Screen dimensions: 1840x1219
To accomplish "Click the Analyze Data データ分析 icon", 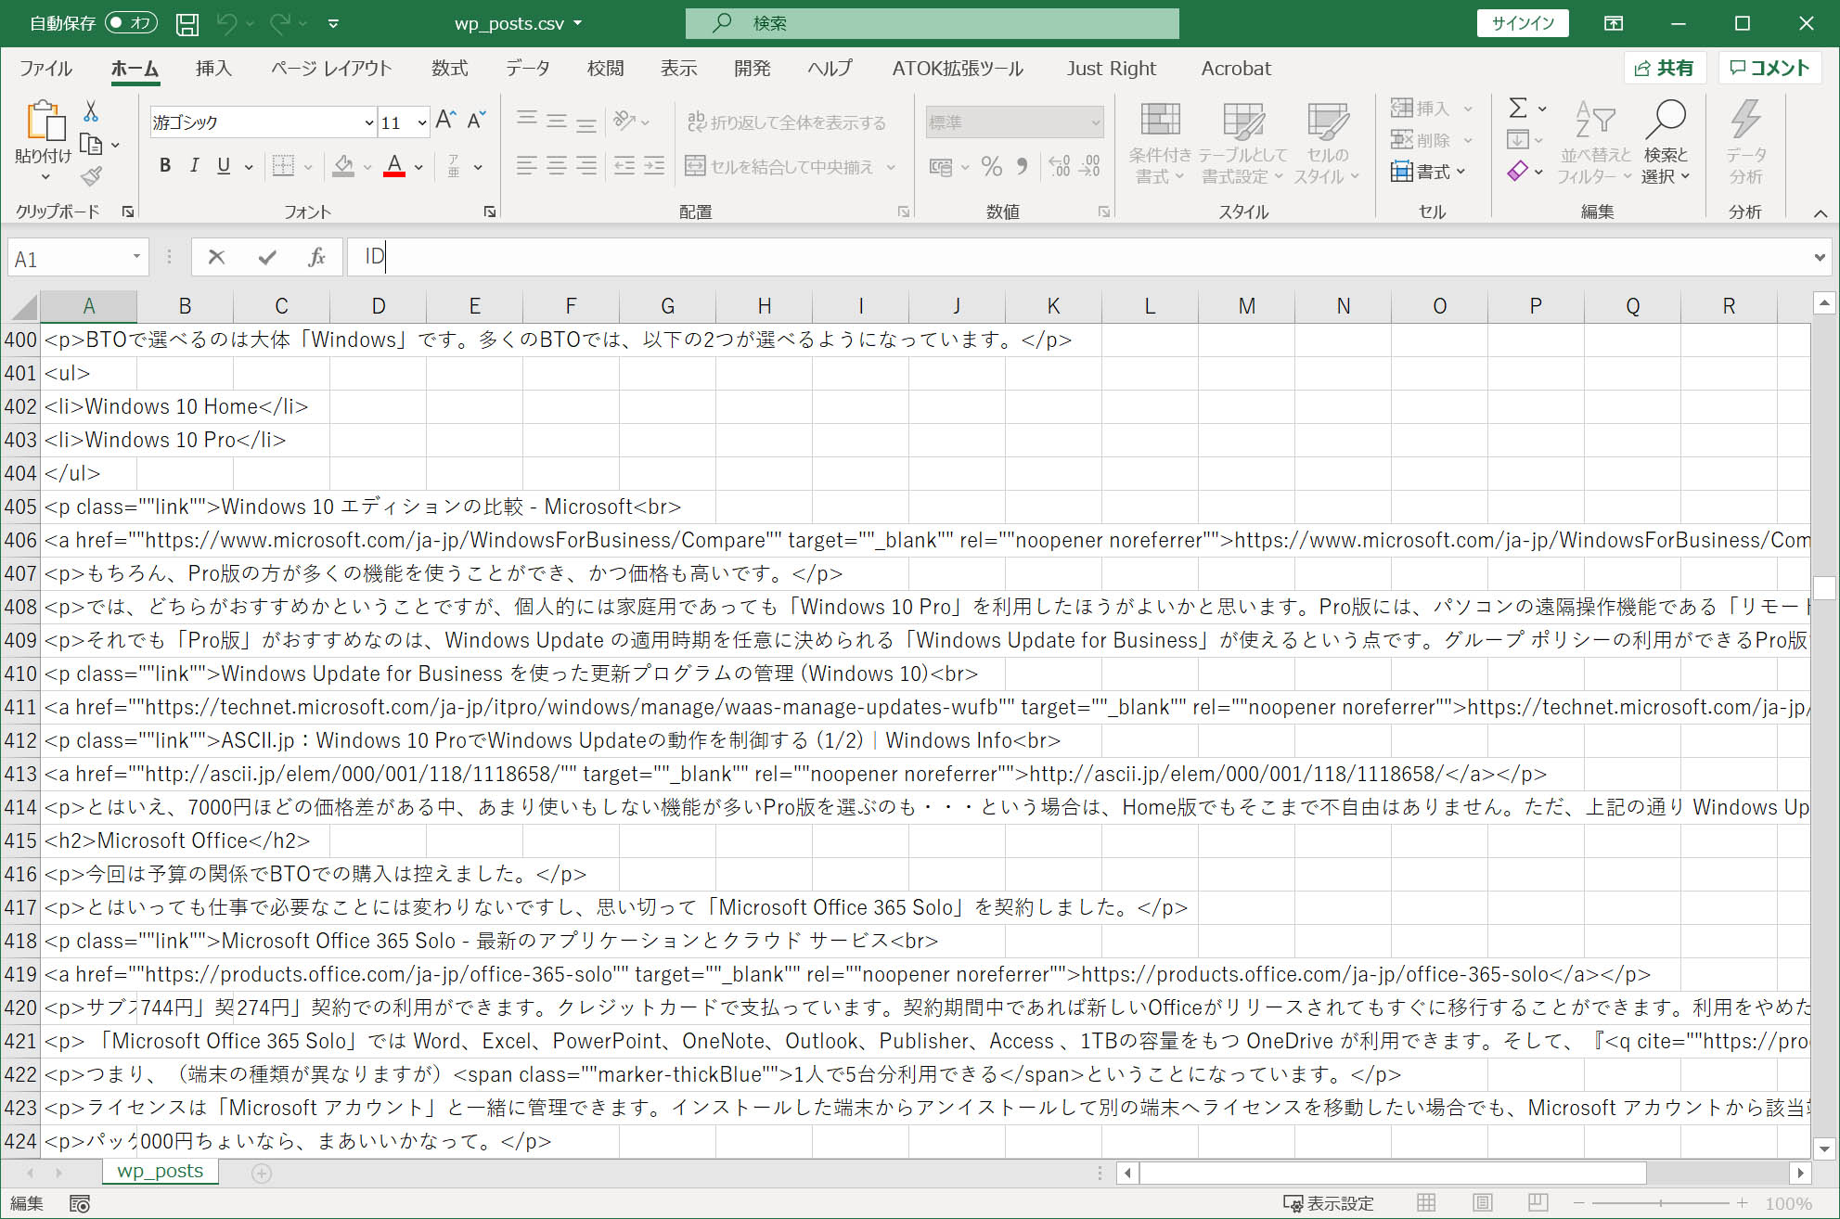I will tap(1745, 143).
